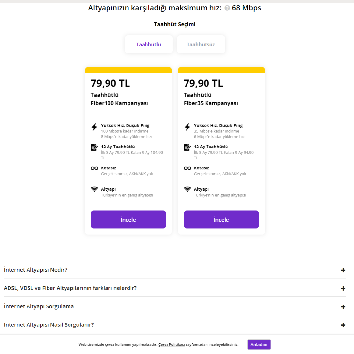Click the Wi-Fi Altyapı icon in Fiber35 card

click(x=187, y=189)
